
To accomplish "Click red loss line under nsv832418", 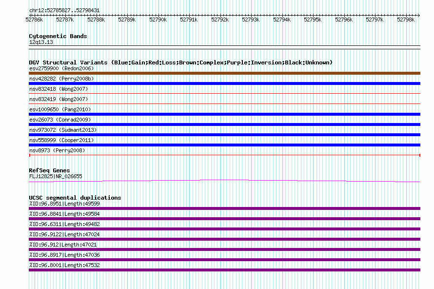I will [x=224, y=94].
